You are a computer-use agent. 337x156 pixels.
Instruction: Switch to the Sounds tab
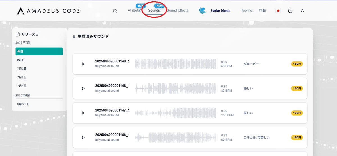(x=154, y=11)
